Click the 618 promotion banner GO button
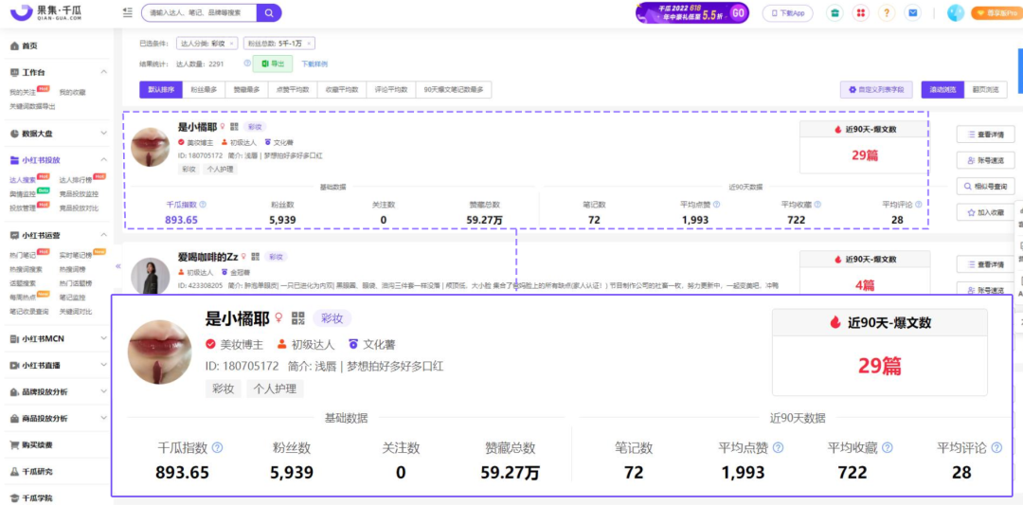1023x506 pixels. pos(738,13)
